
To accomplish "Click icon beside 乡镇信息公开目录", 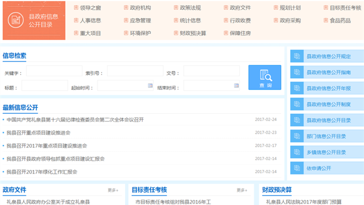I will point(296,152).
